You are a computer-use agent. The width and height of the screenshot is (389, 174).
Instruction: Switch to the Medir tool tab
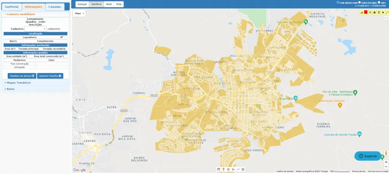click(108, 4)
